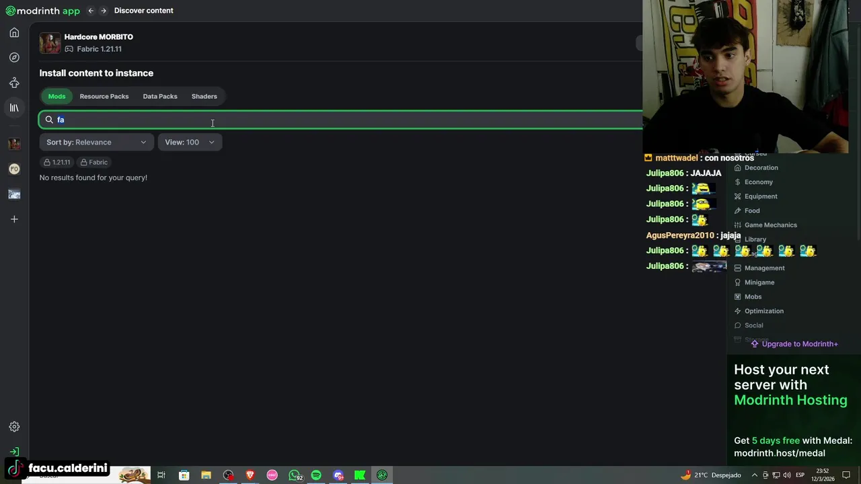
Task: Toggle the Social category filter
Action: 749,325
